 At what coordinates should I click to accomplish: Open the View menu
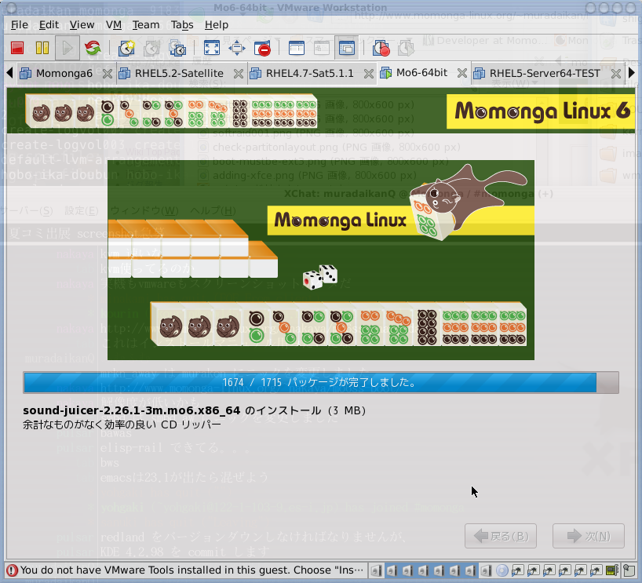point(82,25)
